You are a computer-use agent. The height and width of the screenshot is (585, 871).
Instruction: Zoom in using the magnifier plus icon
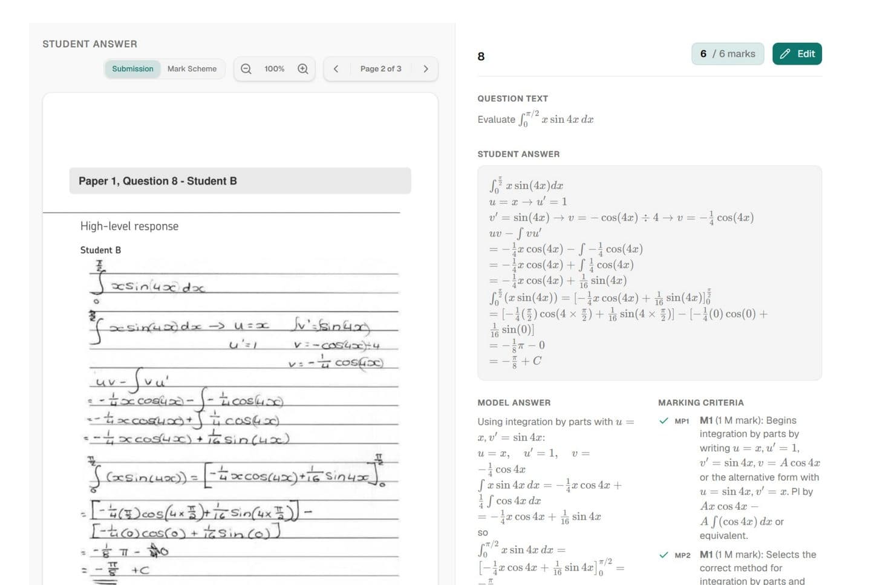(x=303, y=69)
